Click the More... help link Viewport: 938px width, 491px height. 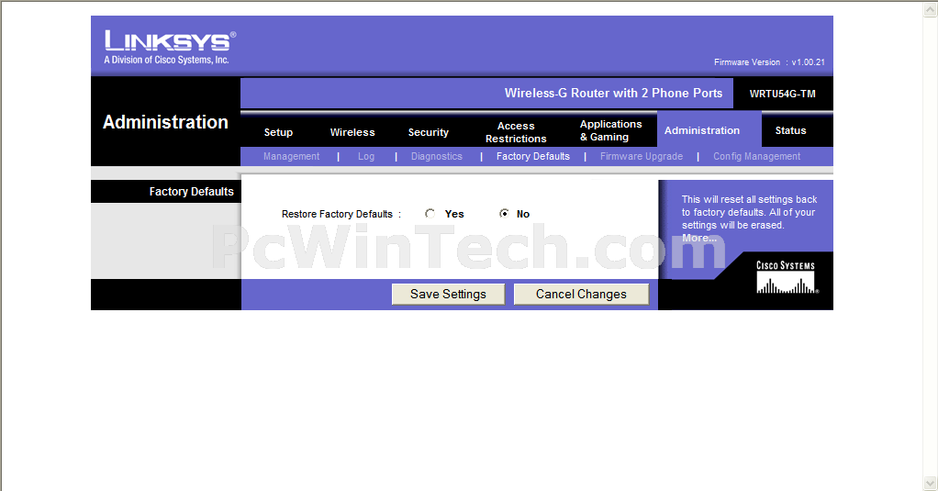click(x=699, y=238)
